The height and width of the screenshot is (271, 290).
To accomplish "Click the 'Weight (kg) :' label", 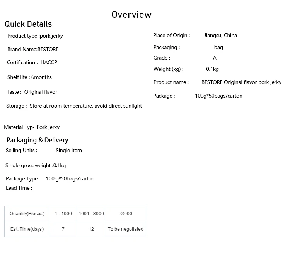I will pyautogui.click(x=169, y=69).
